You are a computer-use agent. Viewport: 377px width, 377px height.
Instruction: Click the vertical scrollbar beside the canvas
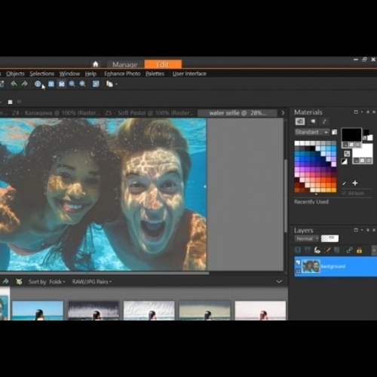click(x=286, y=196)
